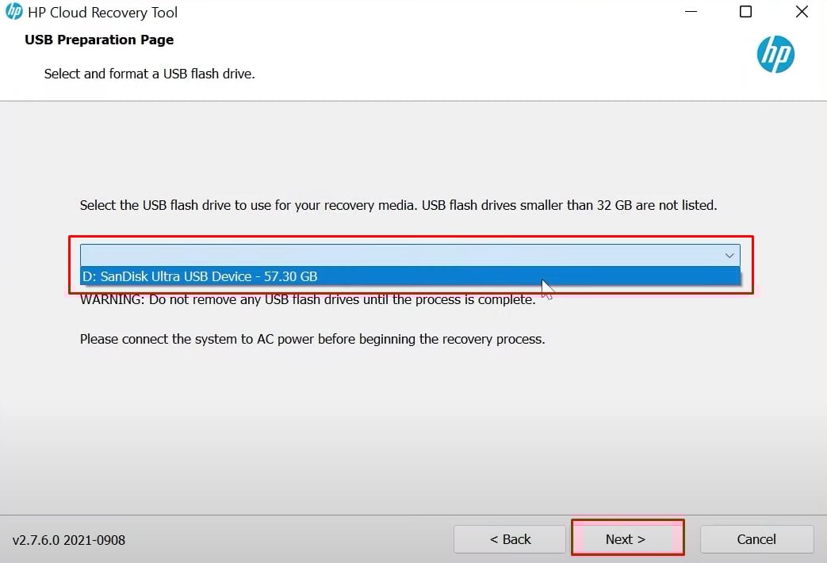Screen dimensions: 827x563
Task: Click the WARNING do not remove USB text
Action: (308, 299)
